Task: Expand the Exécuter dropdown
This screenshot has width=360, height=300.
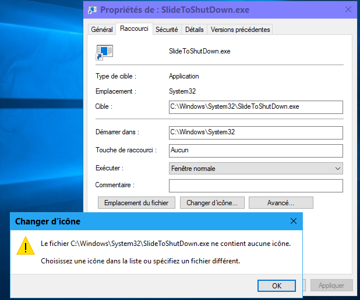Action: click(x=256, y=169)
